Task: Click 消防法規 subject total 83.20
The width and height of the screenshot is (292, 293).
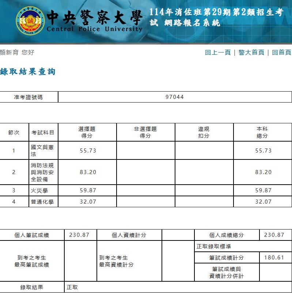Action: 263,172
